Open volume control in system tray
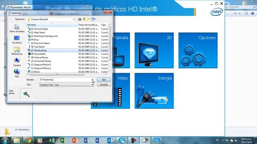257x144 pixels. point(236,140)
